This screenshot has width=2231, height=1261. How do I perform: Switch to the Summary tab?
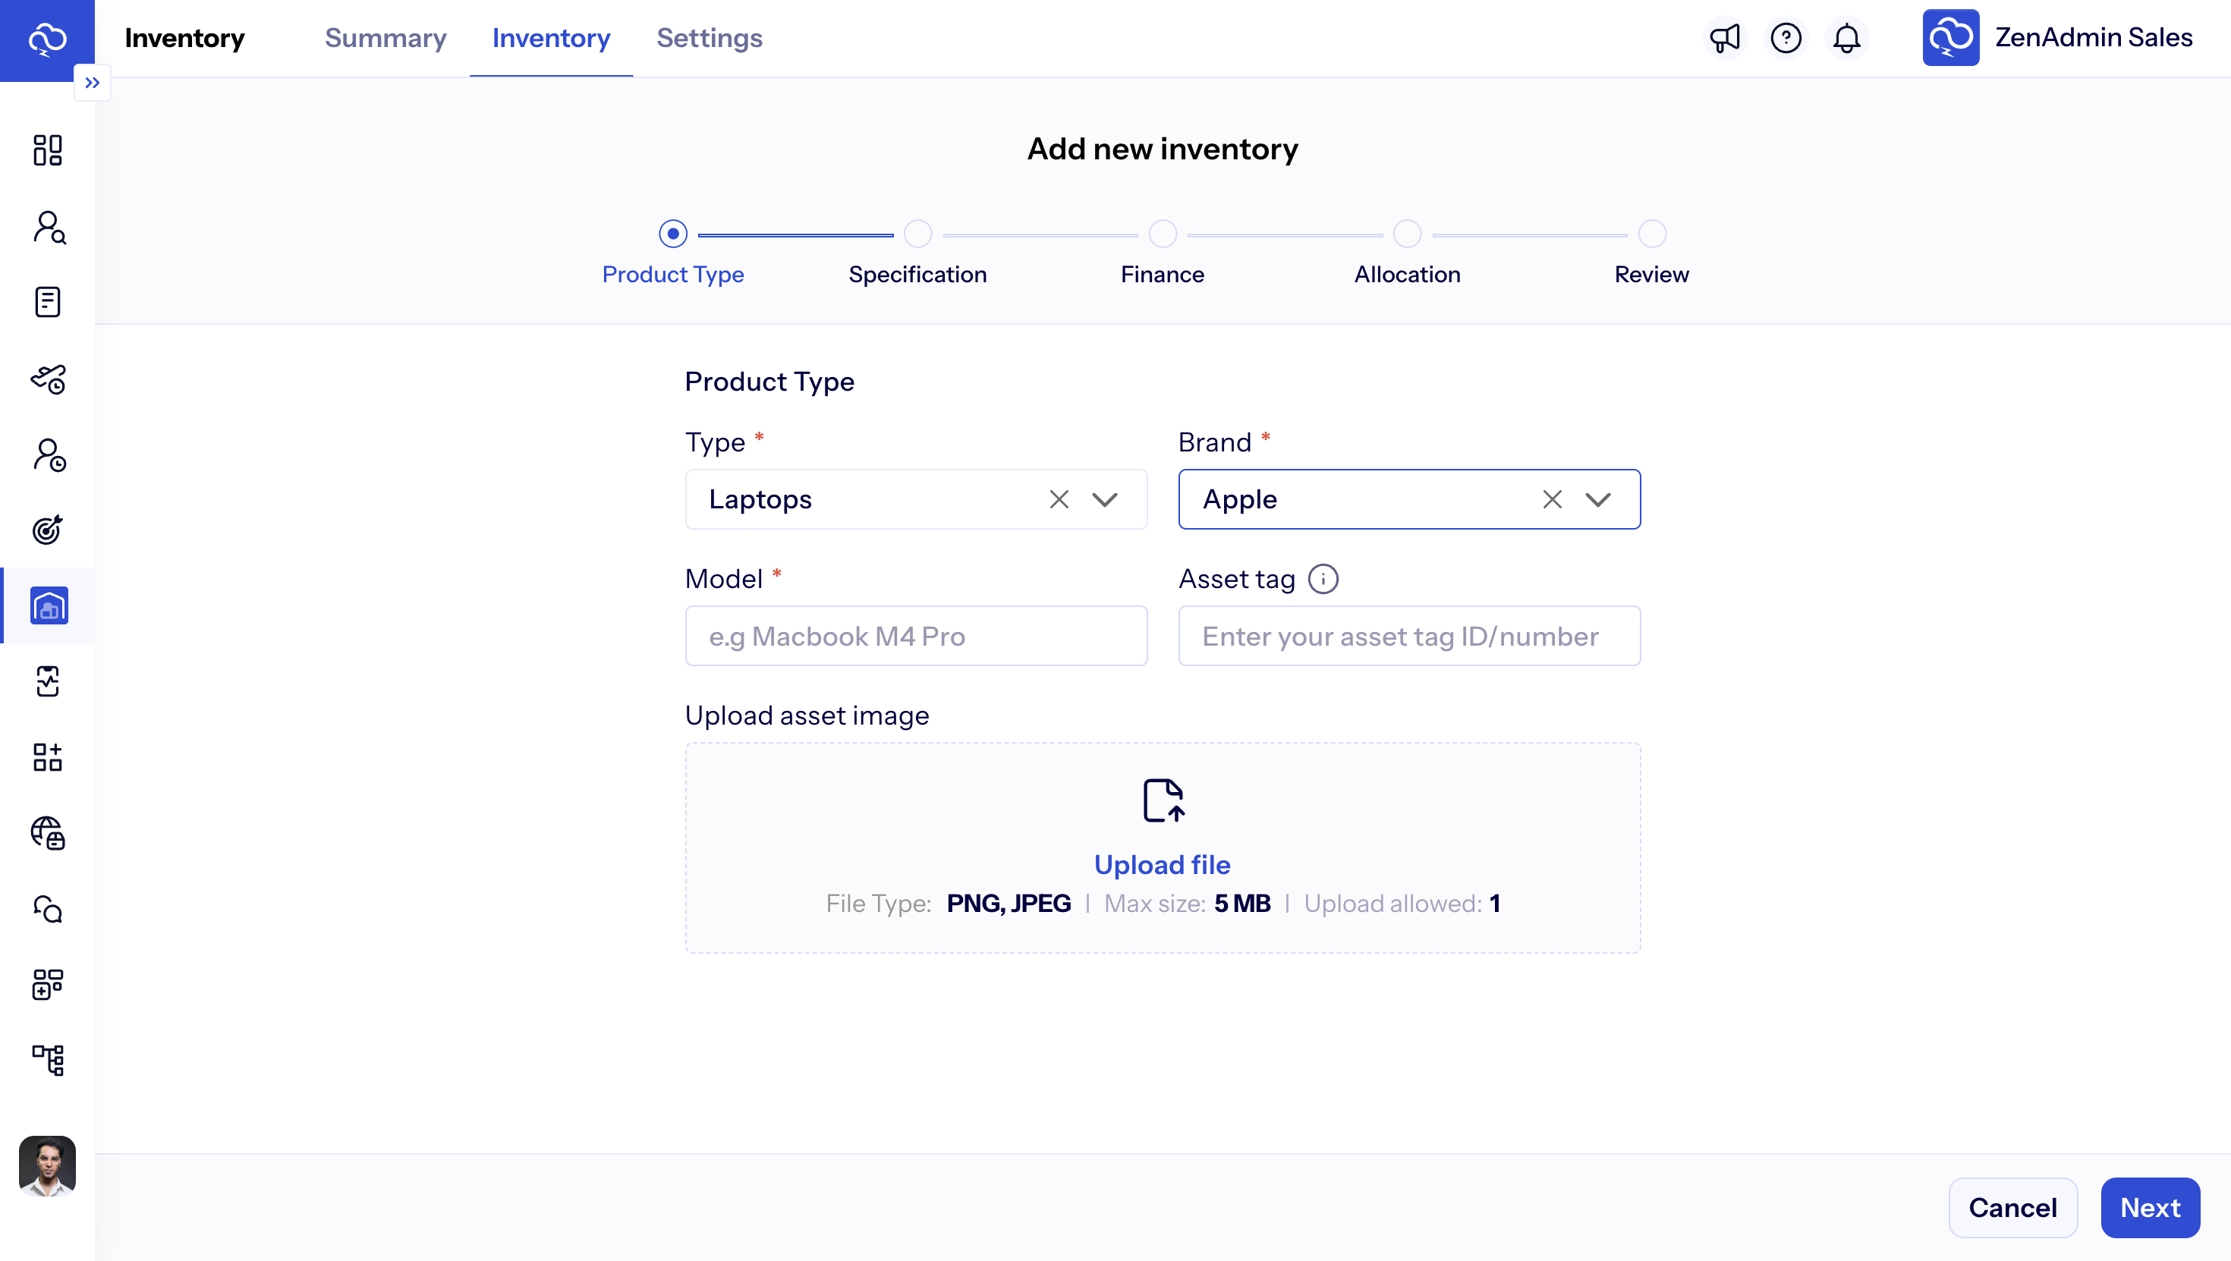pos(385,38)
